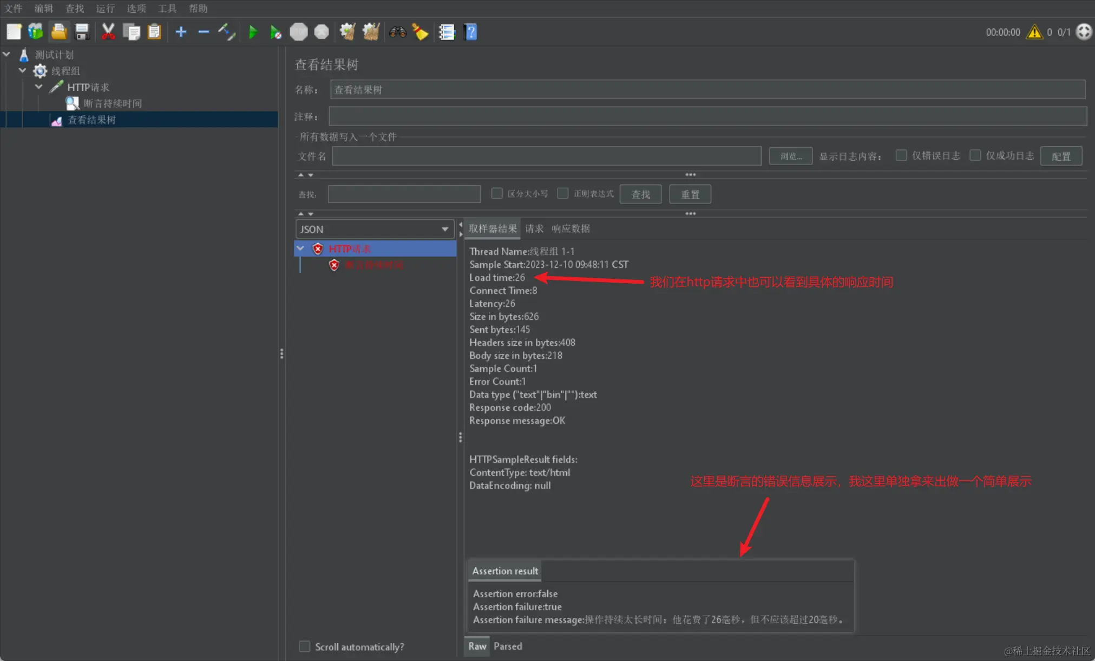Click the green Start run icon

click(x=252, y=32)
